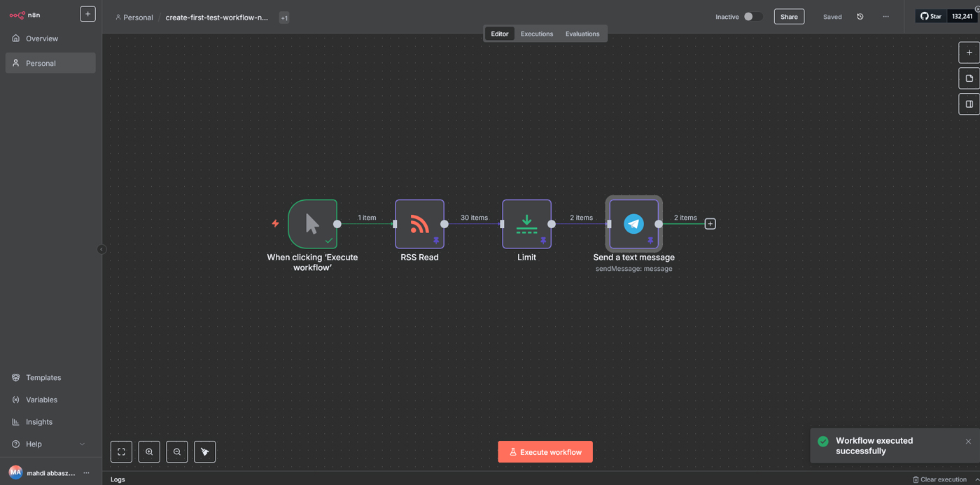Open workflow history clock icon
Screen dimensions: 980x485
pos(860,17)
